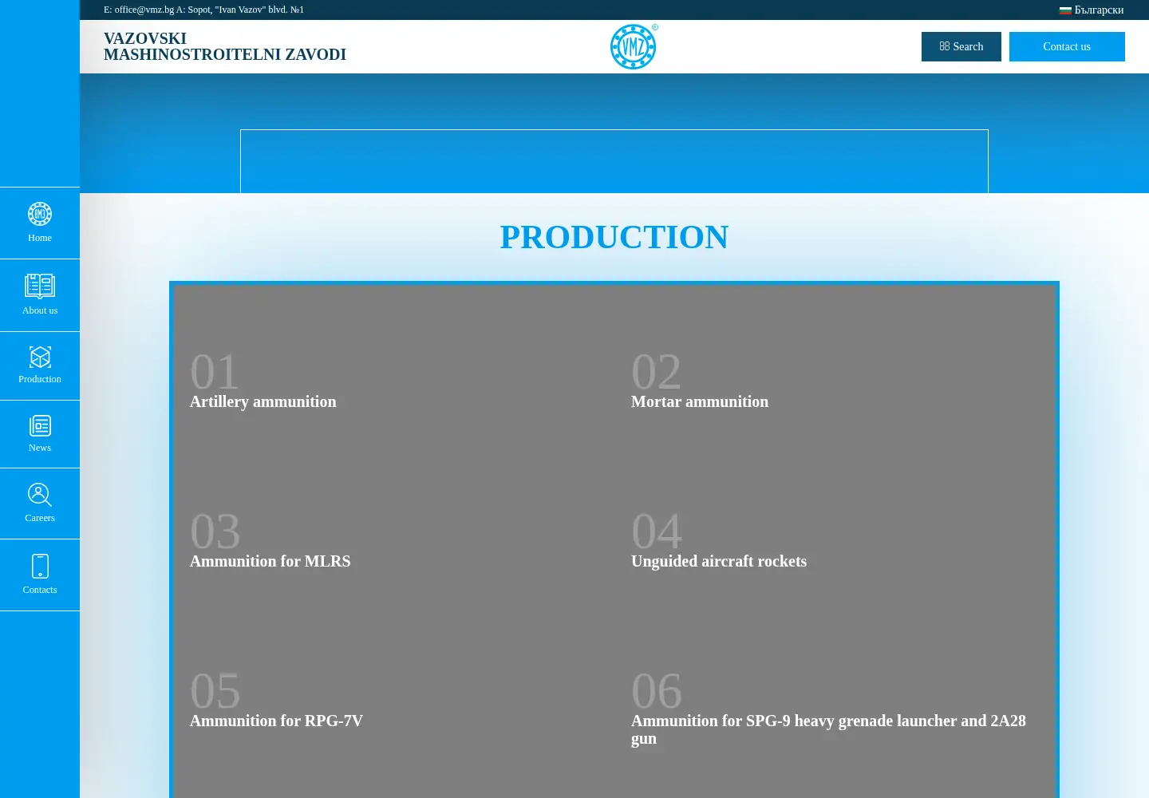Click Vazovski Mashinostroitelni Zavodi site title
The image size is (1149, 798).
click(225, 46)
